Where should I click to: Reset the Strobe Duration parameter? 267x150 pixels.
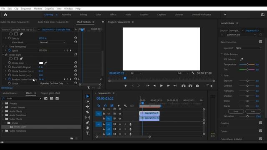[76, 71]
